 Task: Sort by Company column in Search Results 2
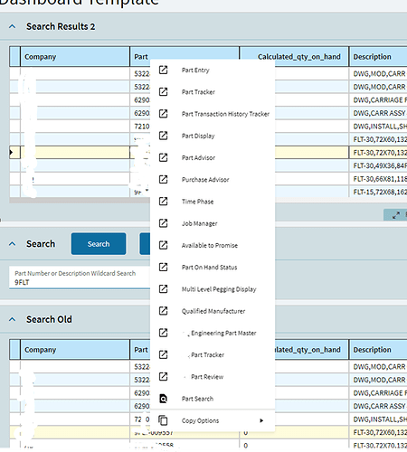pyautogui.click(x=75, y=57)
